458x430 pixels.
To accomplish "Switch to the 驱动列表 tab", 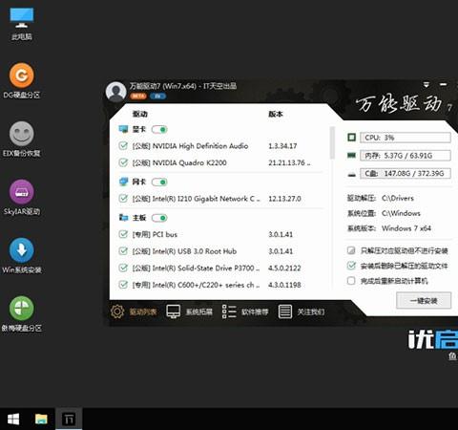I will [134, 312].
